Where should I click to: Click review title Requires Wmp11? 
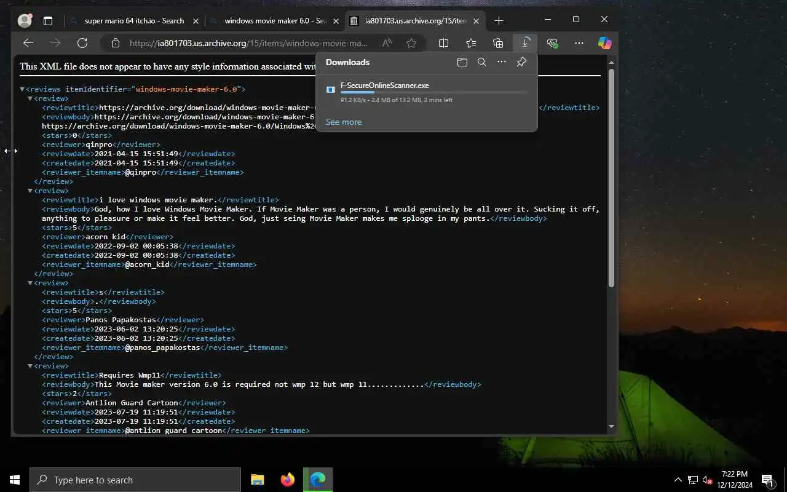(x=130, y=375)
